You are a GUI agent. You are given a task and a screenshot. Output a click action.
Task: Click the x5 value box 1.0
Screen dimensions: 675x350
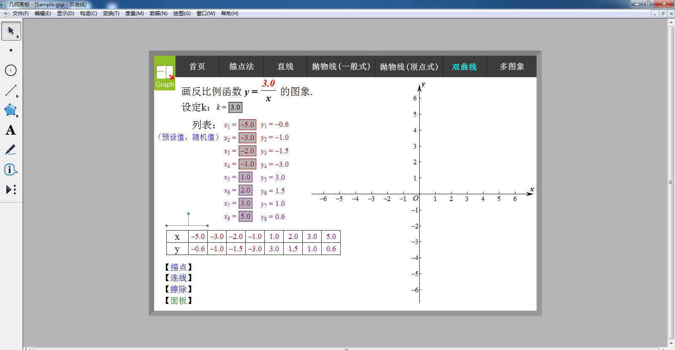[x=246, y=177]
